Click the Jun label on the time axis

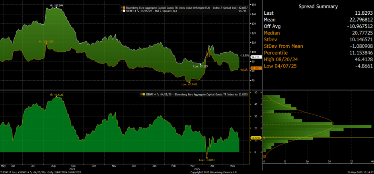click(x=13, y=165)
